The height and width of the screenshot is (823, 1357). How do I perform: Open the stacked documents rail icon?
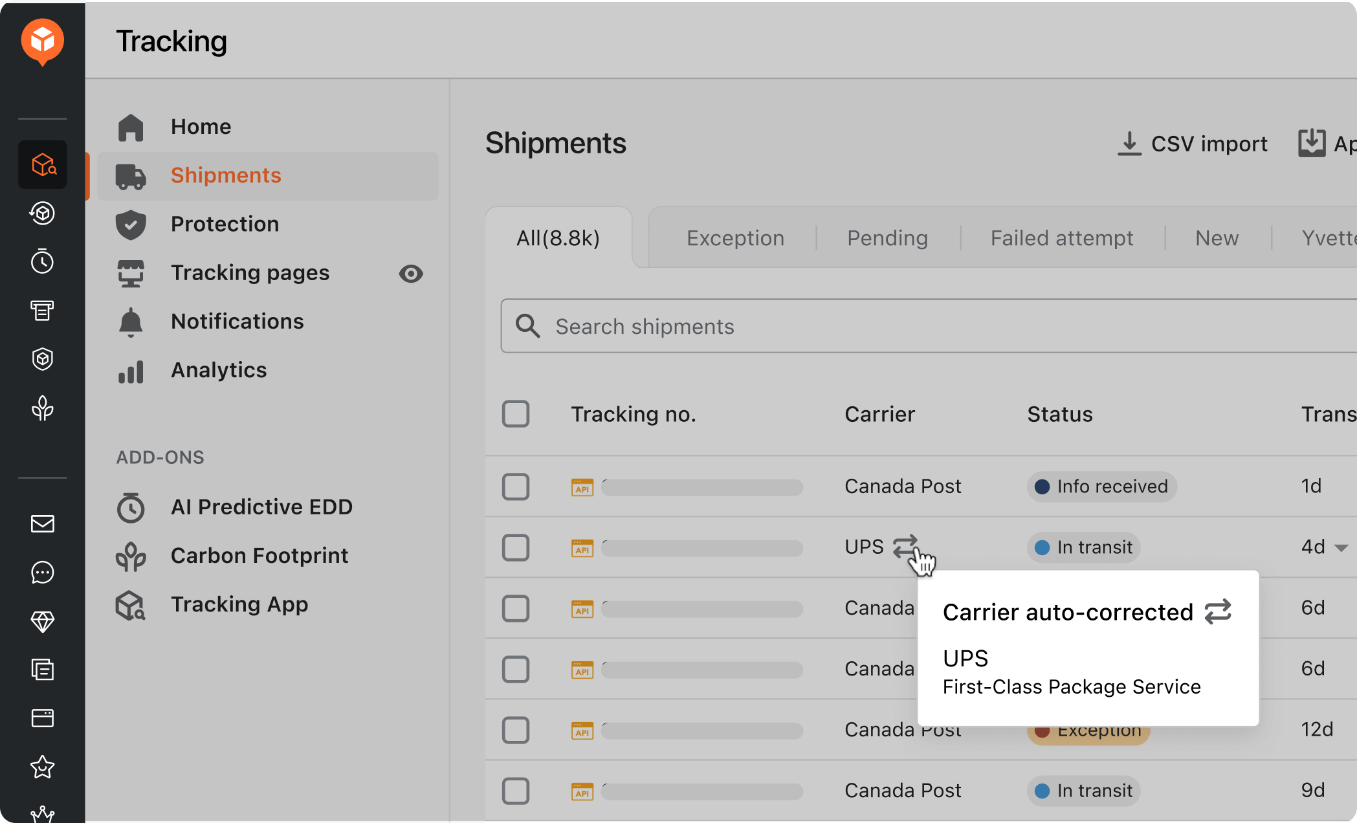[x=43, y=670]
